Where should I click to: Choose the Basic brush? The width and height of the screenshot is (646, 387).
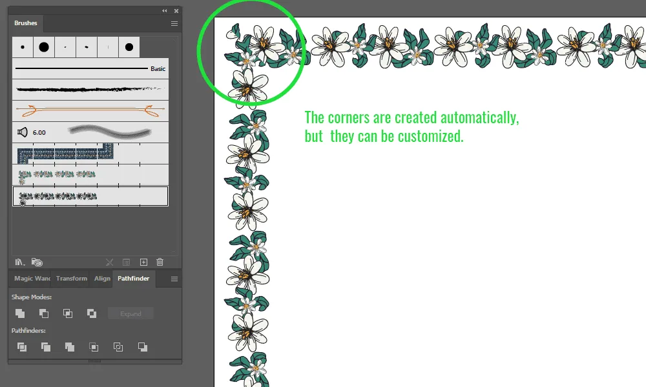(90, 68)
